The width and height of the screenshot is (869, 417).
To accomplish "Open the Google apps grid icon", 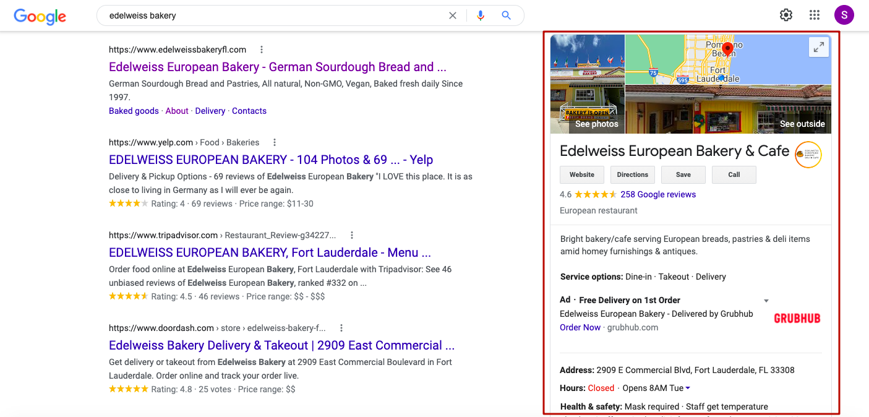I will pyautogui.click(x=815, y=15).
